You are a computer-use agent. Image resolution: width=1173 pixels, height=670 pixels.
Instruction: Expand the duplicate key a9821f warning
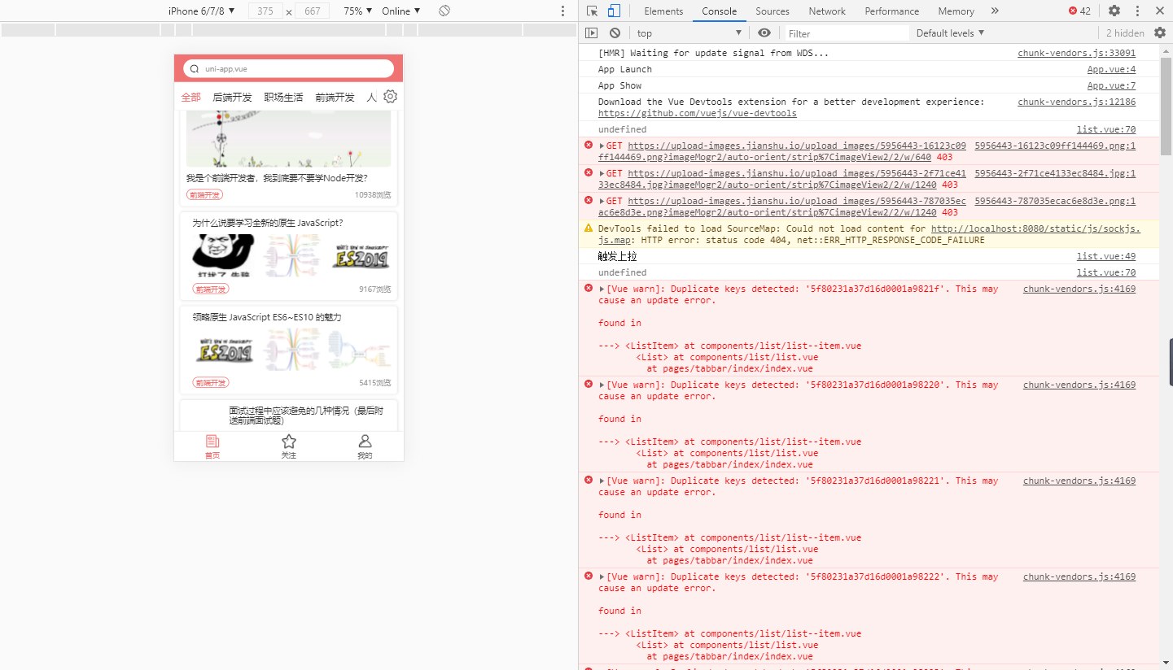pyautogui.click(x=602, y=289)
